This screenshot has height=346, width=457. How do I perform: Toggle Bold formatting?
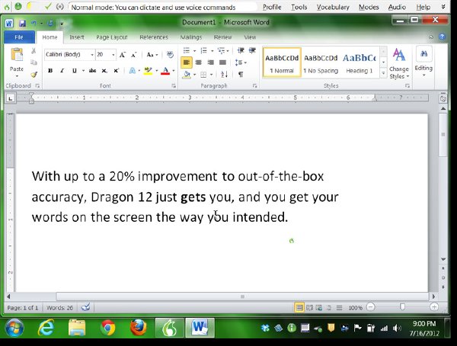(50, 71)
